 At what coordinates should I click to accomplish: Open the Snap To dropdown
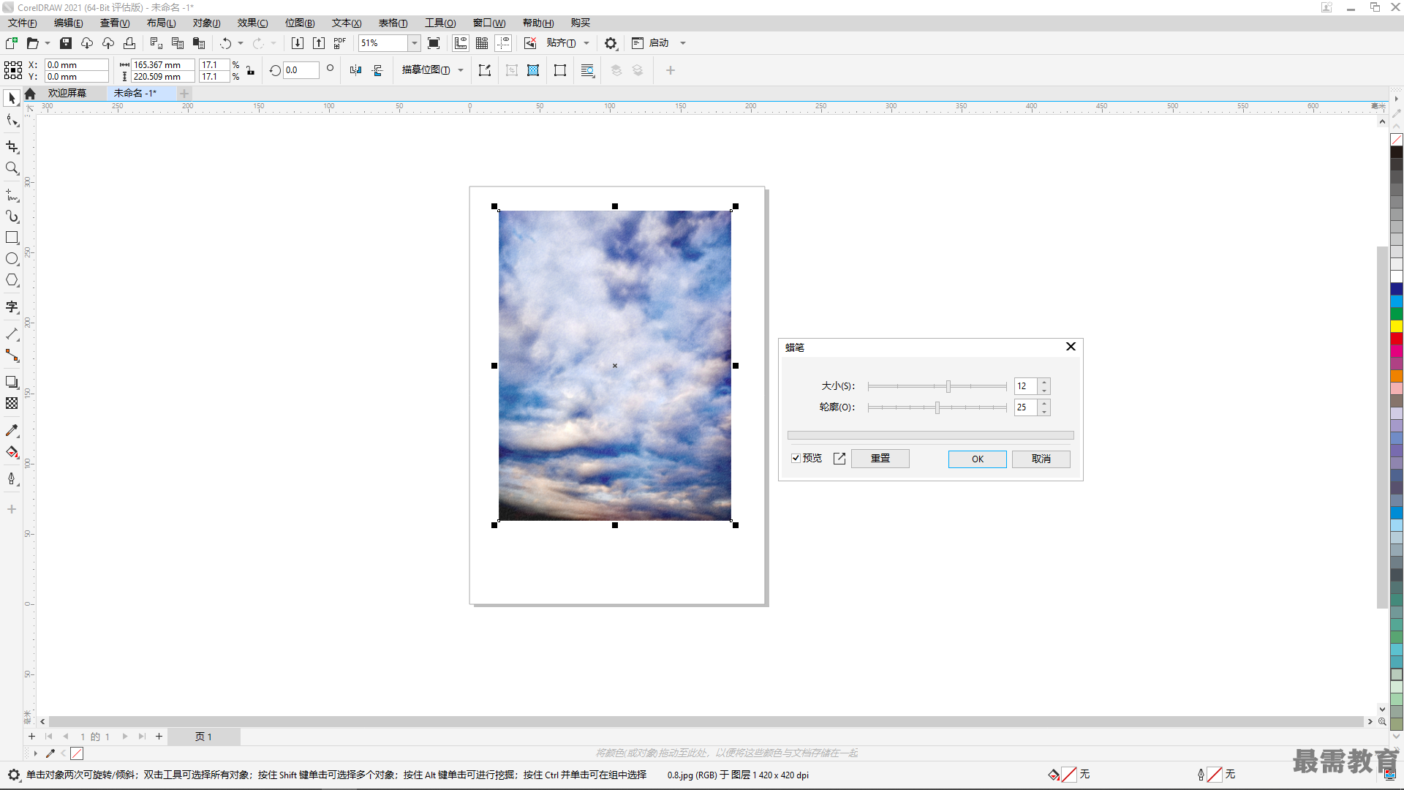click(586, 43)
